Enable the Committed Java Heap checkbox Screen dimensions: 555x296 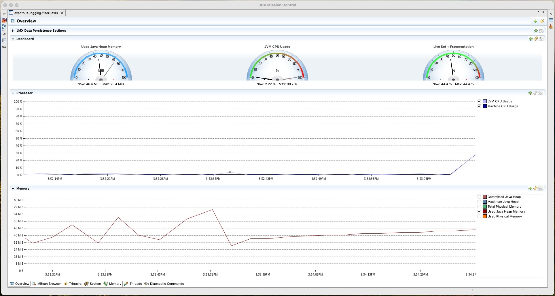tap(479, 197)
